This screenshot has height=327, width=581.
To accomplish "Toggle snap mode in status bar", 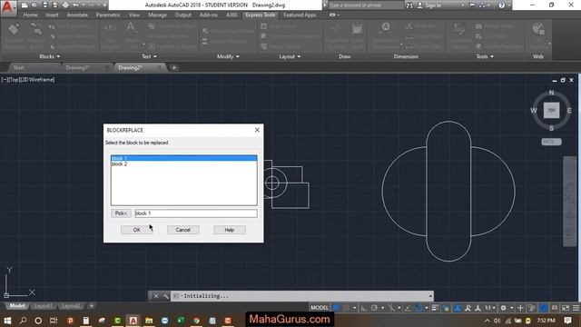I will click(x=347, y=308).
